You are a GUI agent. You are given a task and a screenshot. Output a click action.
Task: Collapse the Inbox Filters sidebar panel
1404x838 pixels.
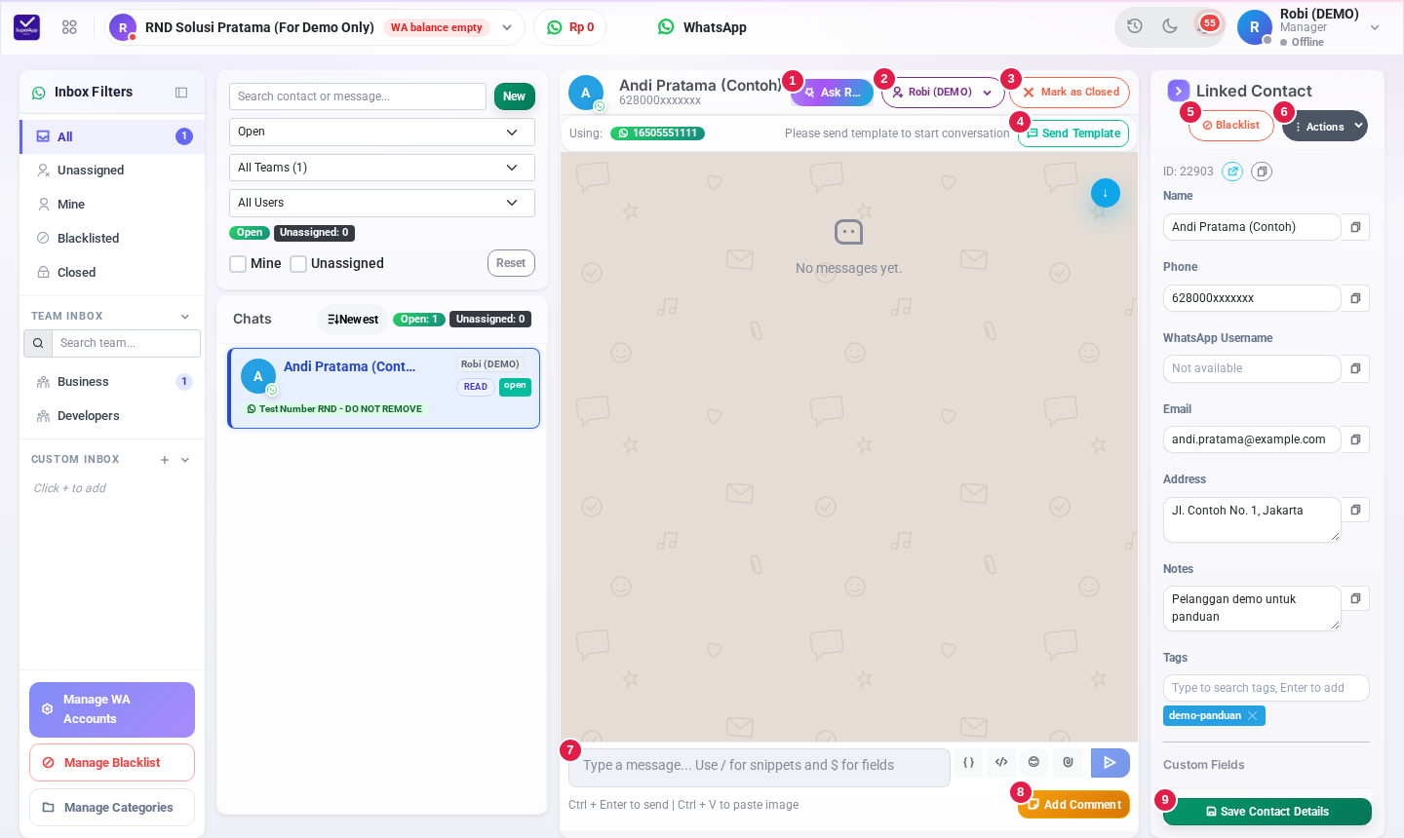(181, 93)
